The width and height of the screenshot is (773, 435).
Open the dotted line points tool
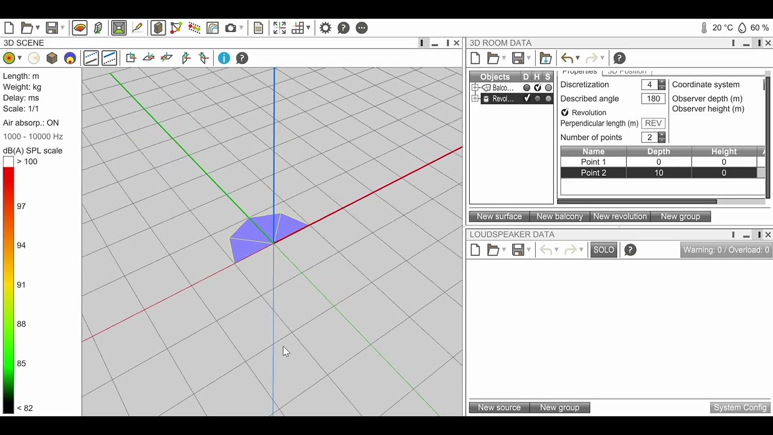coord(194,28)
